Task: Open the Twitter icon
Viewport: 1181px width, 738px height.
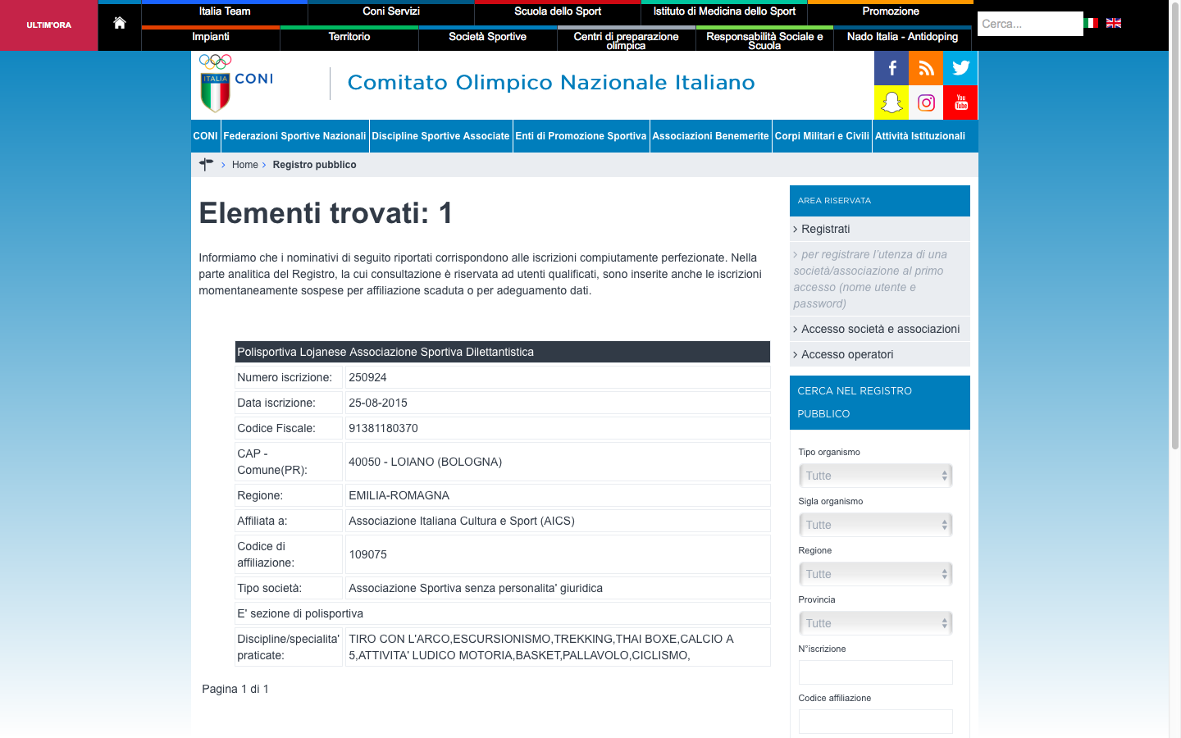Action: (x=960, y=68)
